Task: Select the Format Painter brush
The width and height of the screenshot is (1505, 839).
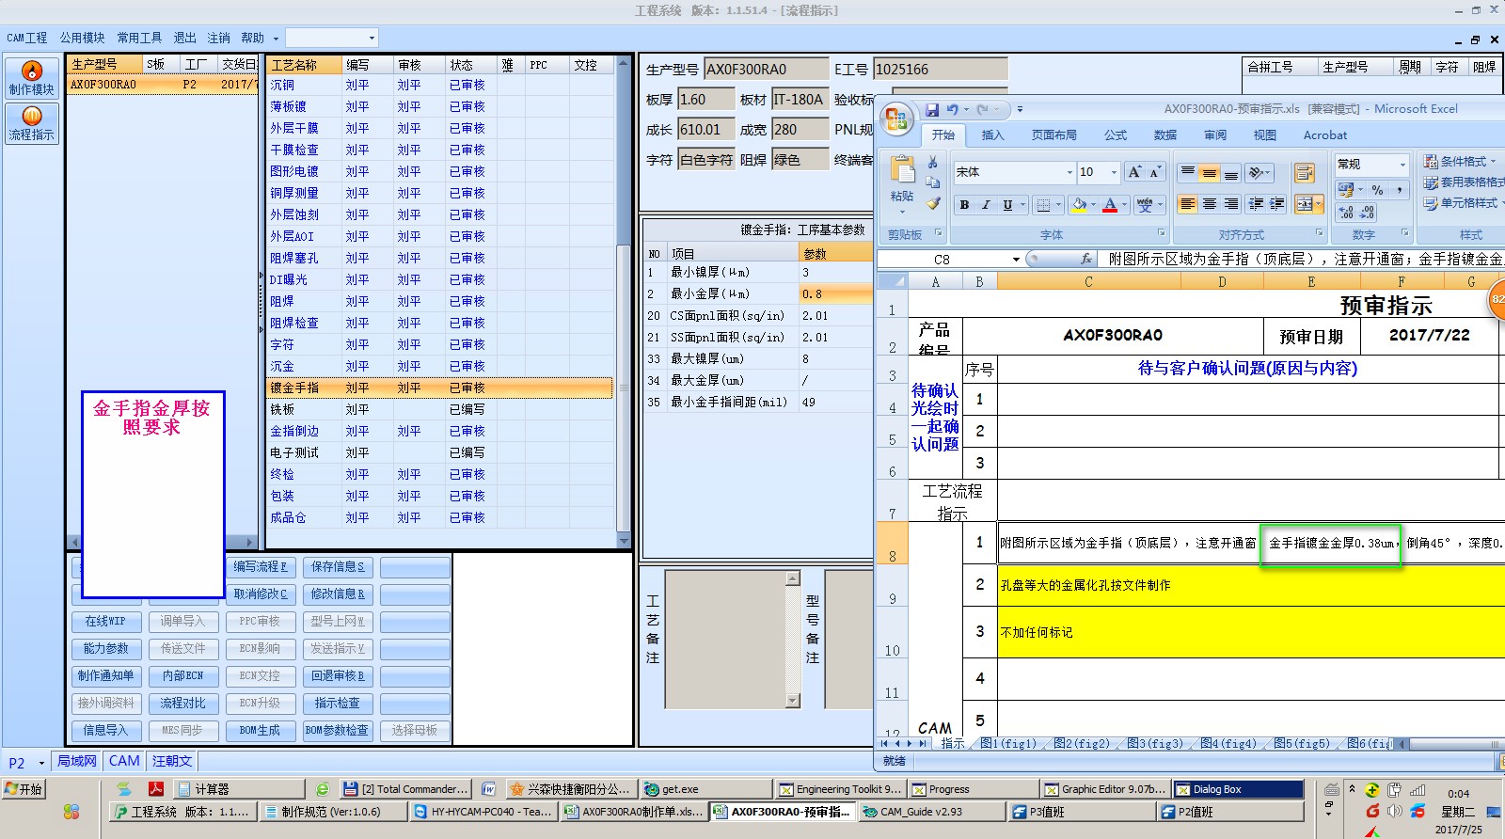Action: 932,202
